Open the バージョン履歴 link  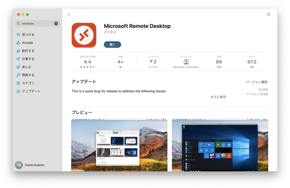pyautogui.click(x=256, y=82)
